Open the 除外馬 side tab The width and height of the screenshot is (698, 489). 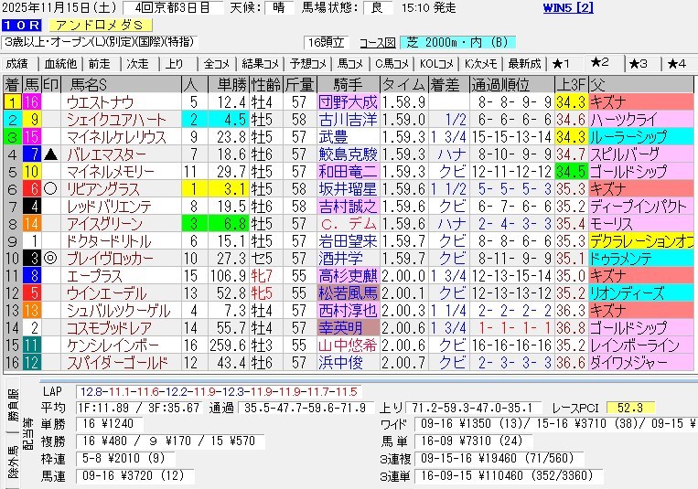pyautogui.click(x=12, y=463)
